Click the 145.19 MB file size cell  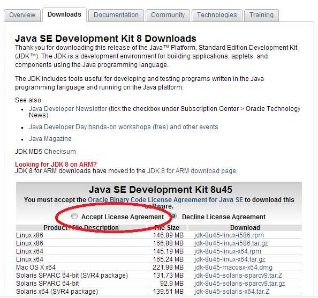[168, 251]
